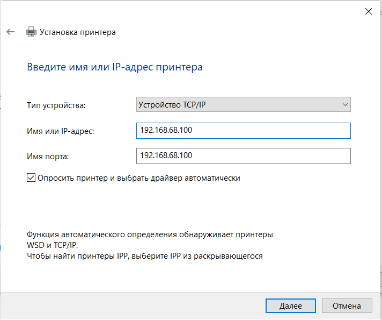Click the back arrow icon
The height and width of the screenshot is (320, 382).
pyautogui.click(x=10, y=32)
